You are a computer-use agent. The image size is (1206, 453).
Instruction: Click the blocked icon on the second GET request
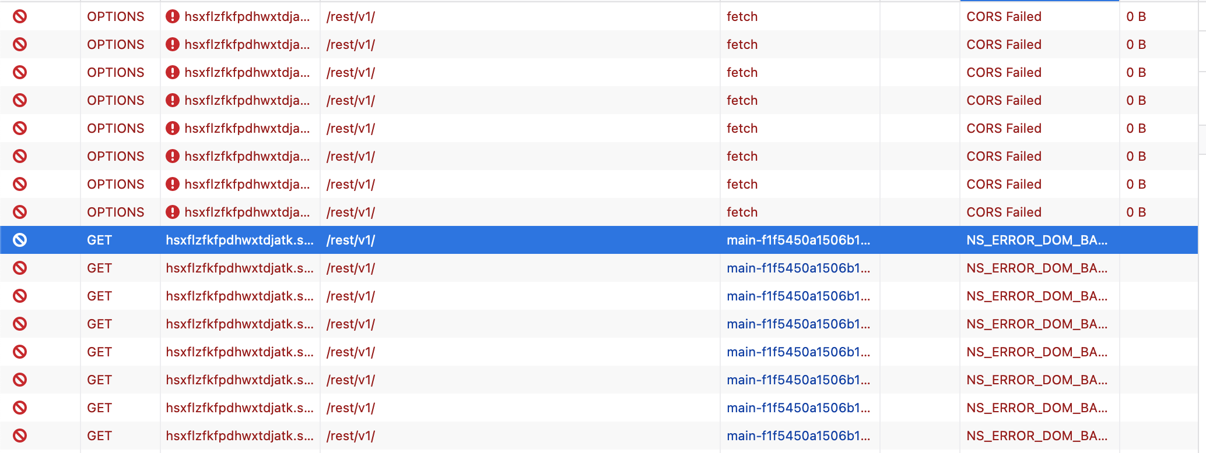click(x=20, y=268)
